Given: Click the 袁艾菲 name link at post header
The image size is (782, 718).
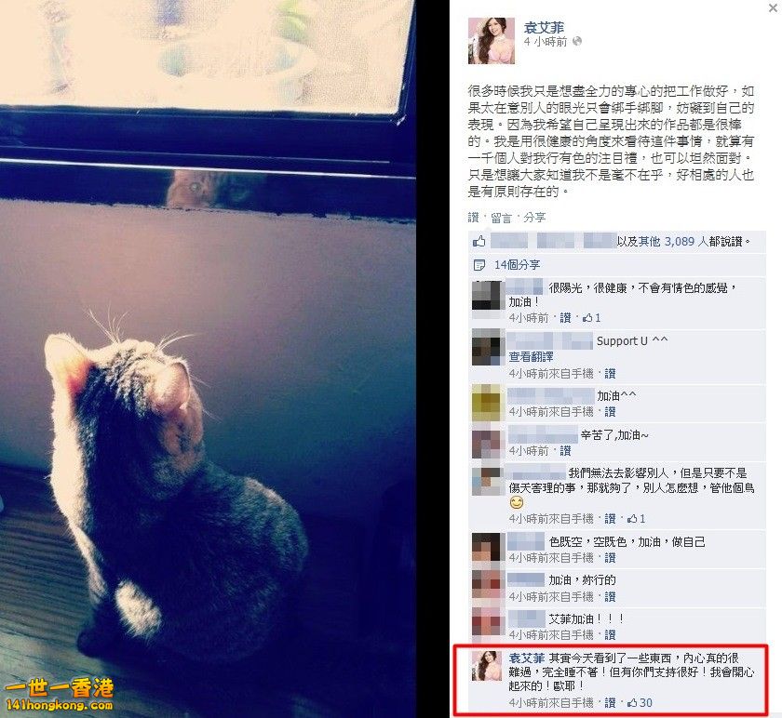Looking at the screenshot, I should click(544, 27).
